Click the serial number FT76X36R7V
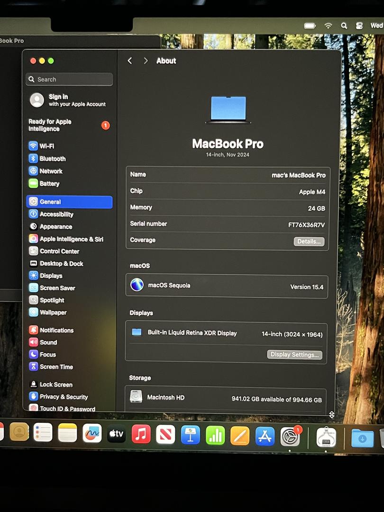 [306, 225]
